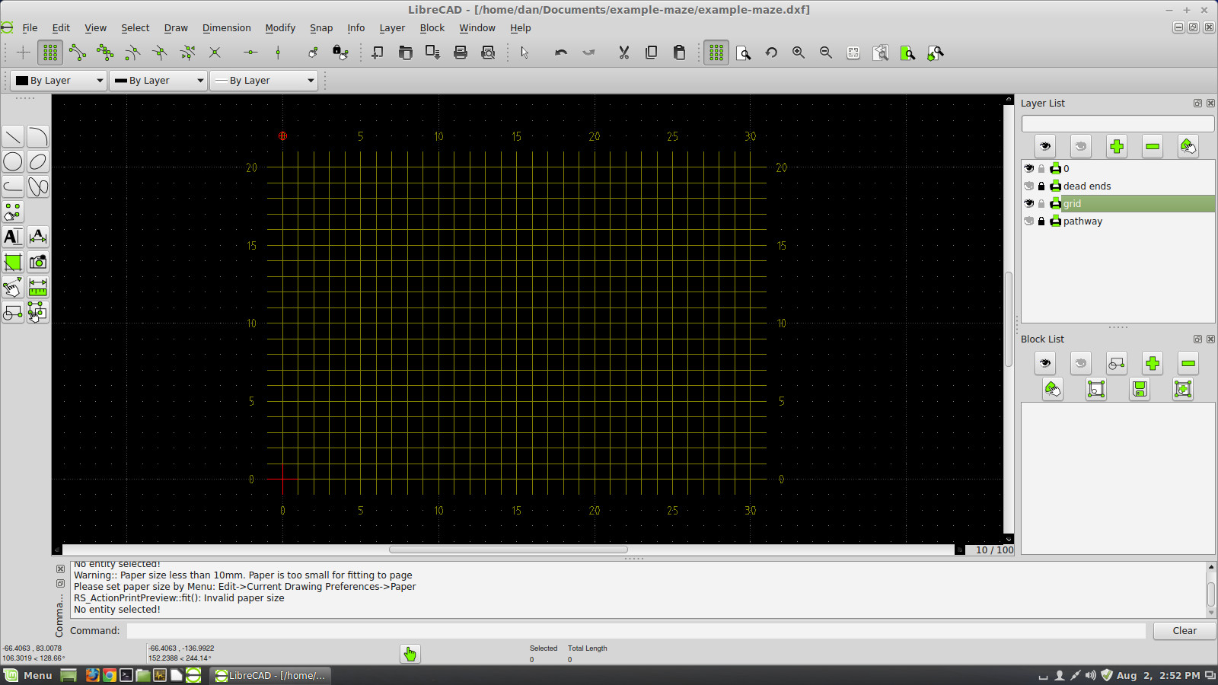Select the Text tool
The image size is (1218, 685).
(x=13, y=237)
